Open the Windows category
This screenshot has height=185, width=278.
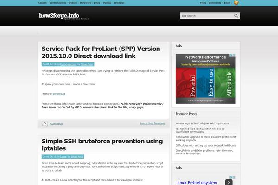point(119,3)
